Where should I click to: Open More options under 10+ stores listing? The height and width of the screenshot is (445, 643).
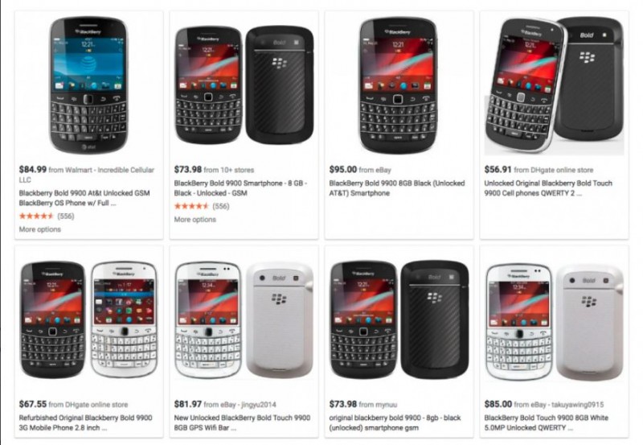pos(195,220)
